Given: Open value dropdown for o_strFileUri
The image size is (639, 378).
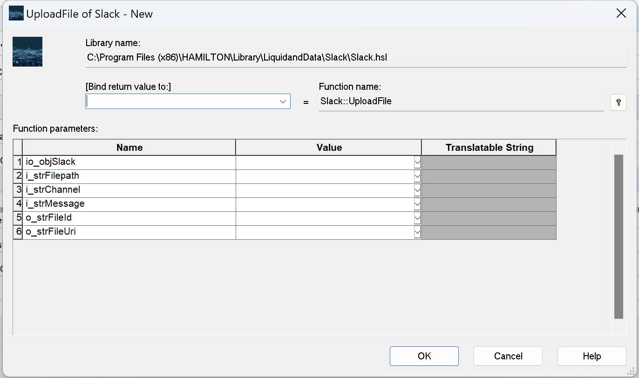Looking at the screenshot, I should click(417, 232).
